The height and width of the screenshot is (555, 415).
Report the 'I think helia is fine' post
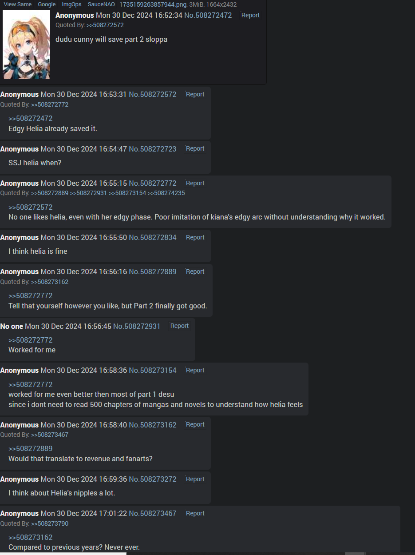195,237
